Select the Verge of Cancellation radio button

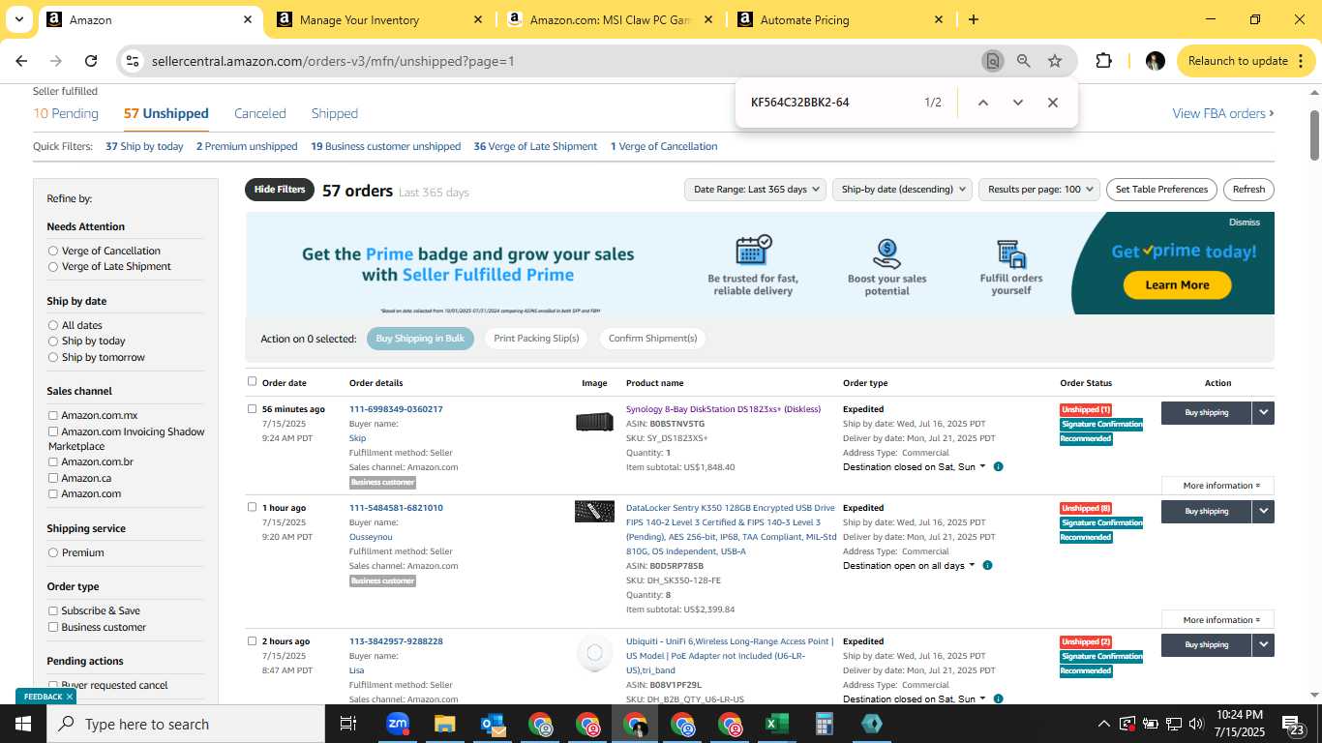53,251
